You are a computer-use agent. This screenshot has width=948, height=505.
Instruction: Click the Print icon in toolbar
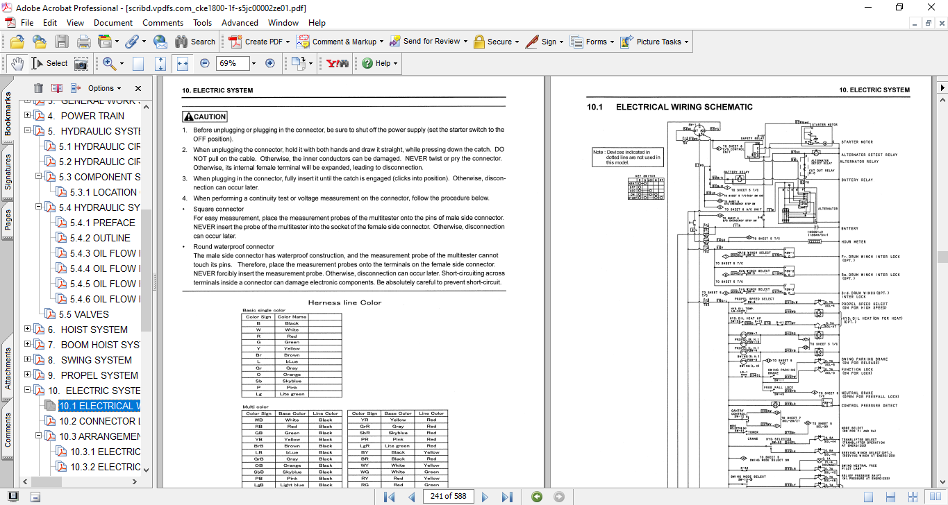pyautogui.click(x=83, y=42)
